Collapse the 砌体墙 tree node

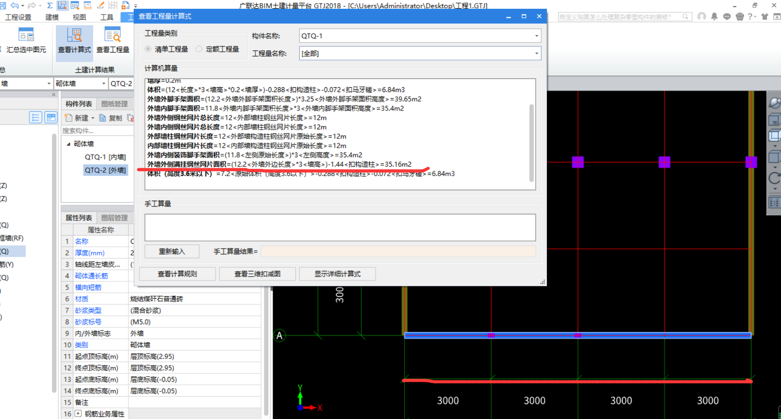(x=69, y=144)
